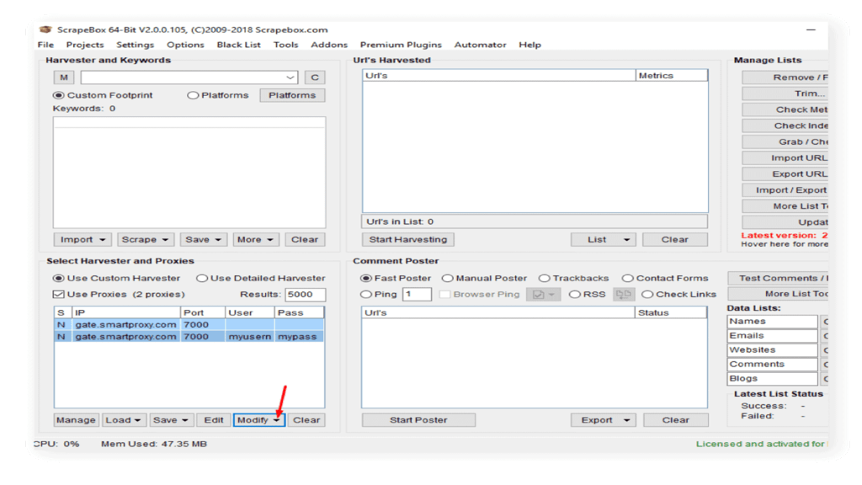Clear the harvested URLs list
Screen dimensions: 862x485
(674, 240)
